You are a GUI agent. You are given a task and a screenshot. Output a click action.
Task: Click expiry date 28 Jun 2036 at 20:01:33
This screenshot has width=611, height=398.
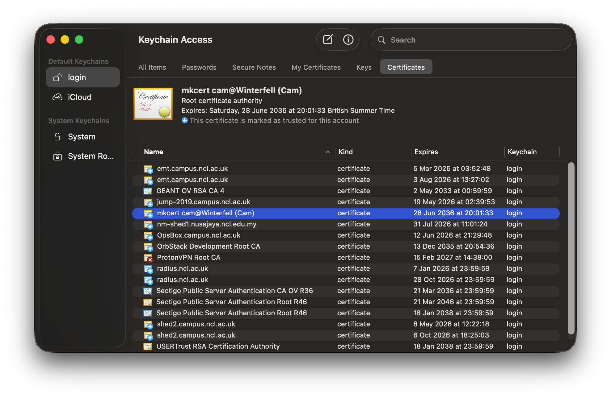[453, 213]
